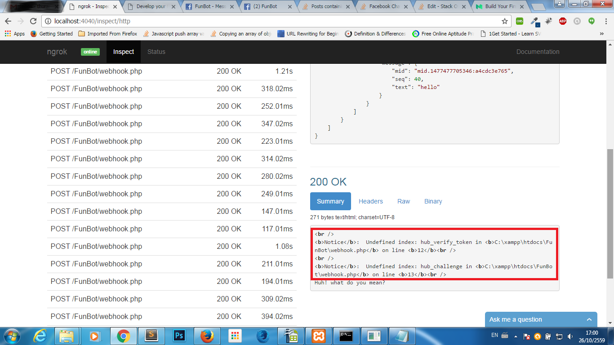Open Windows Explorer from the taskbar
This screenshot has width=614, height=345.
pyautogui.click(x=67, y=336)
